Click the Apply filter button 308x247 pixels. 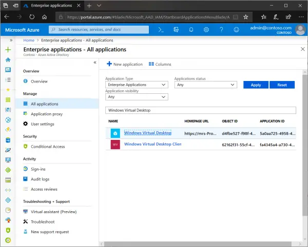(x=256, y=85)
